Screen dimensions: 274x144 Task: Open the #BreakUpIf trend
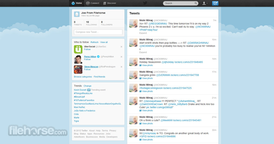pyautogui.click(x=79, y=97)
